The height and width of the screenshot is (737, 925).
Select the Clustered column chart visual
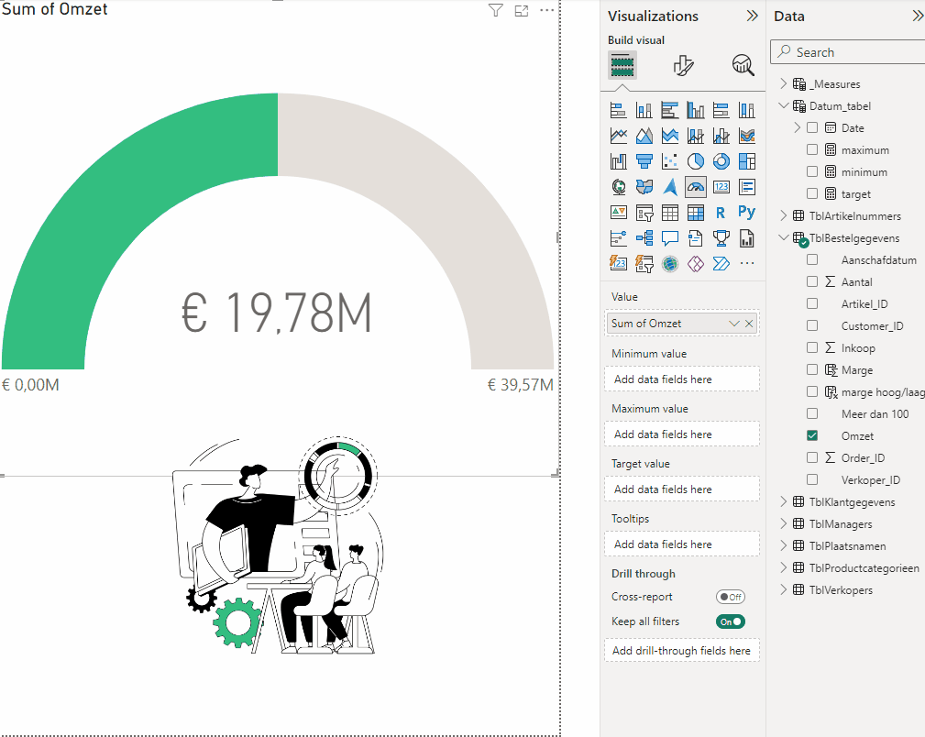[x=696, y=110]
